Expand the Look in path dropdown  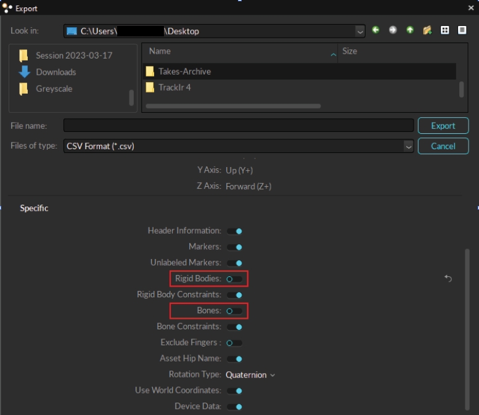[x=360, y=31]
